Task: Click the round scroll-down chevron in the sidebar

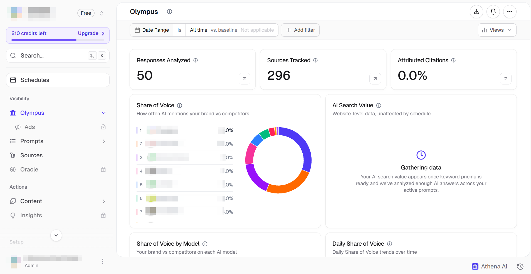Action: click(x=56, y=235)
